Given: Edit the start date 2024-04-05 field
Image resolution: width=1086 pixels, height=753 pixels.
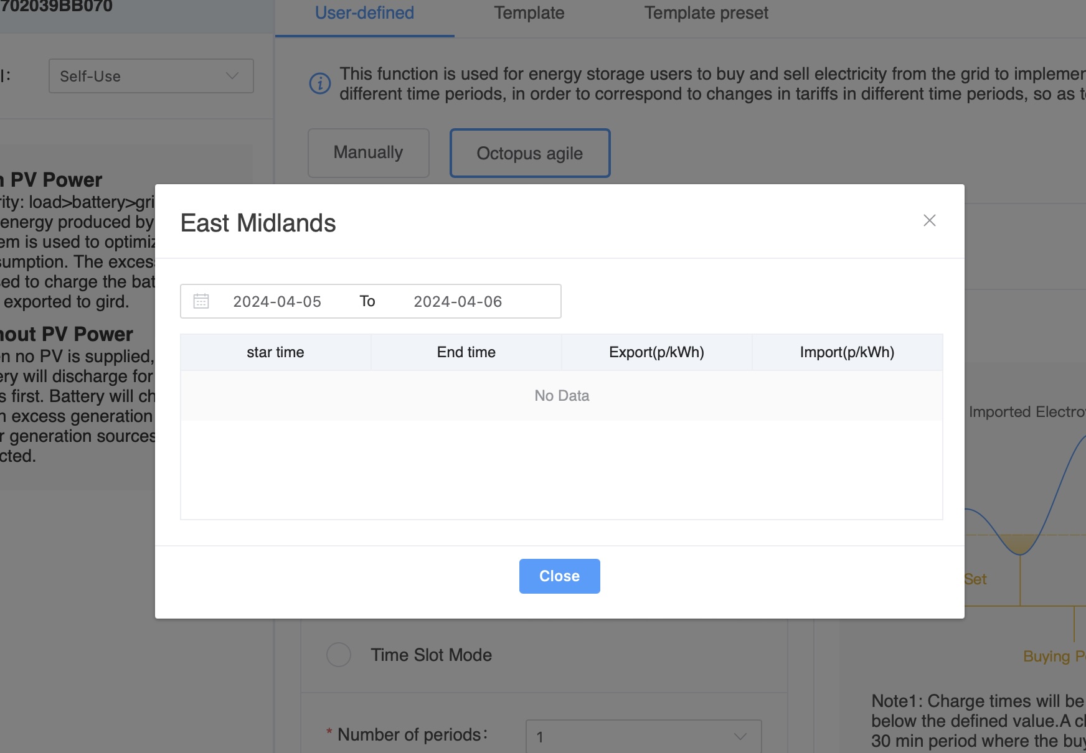Looking at the screenshot, I should pos(277,302).
